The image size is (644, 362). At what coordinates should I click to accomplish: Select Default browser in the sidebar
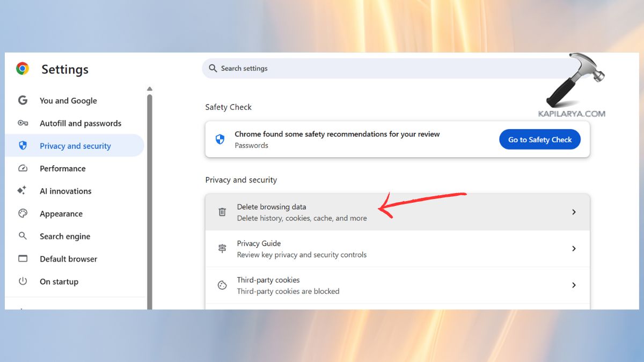[x=68, y=258]
